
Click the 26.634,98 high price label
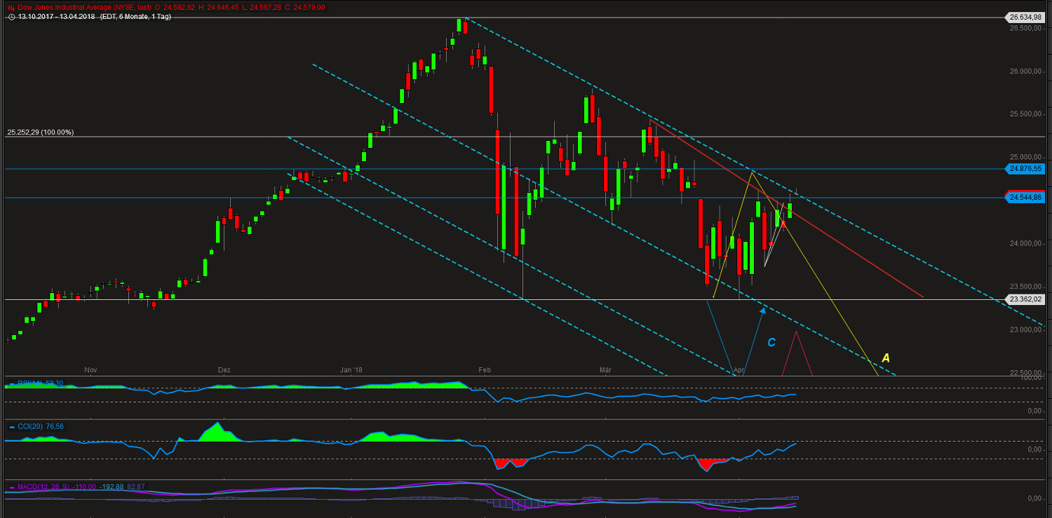(1026, 16)
